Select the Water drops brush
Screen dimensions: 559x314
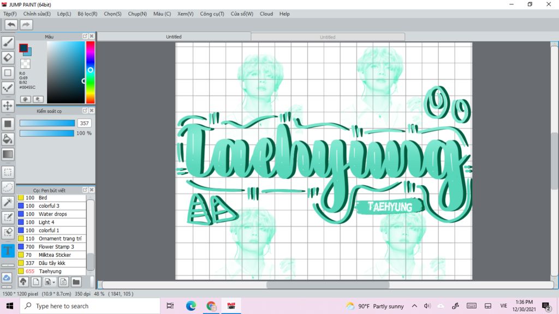[x=52, y=214]
